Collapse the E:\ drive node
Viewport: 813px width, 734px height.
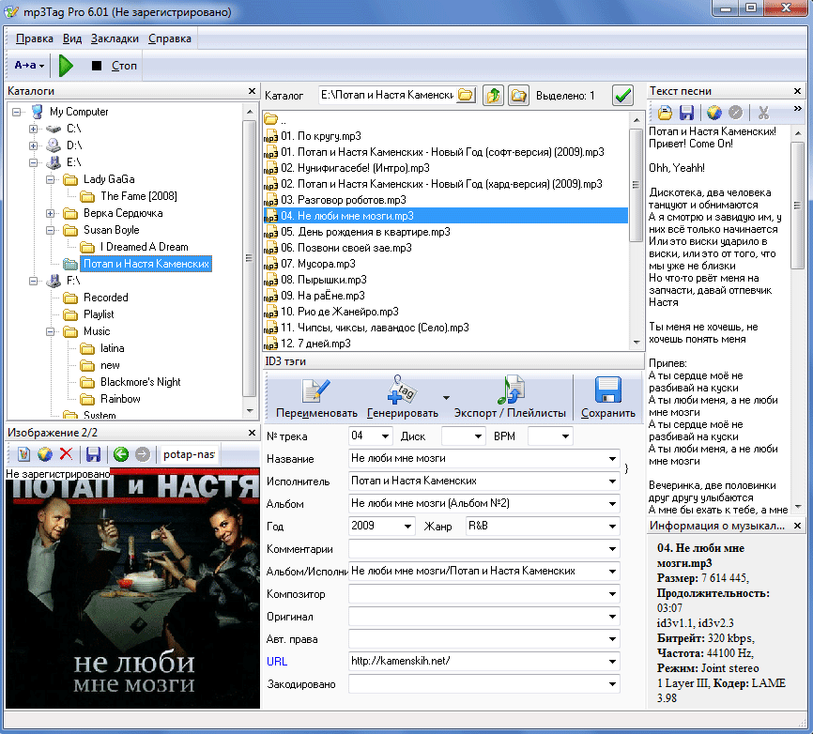point(33,162)
